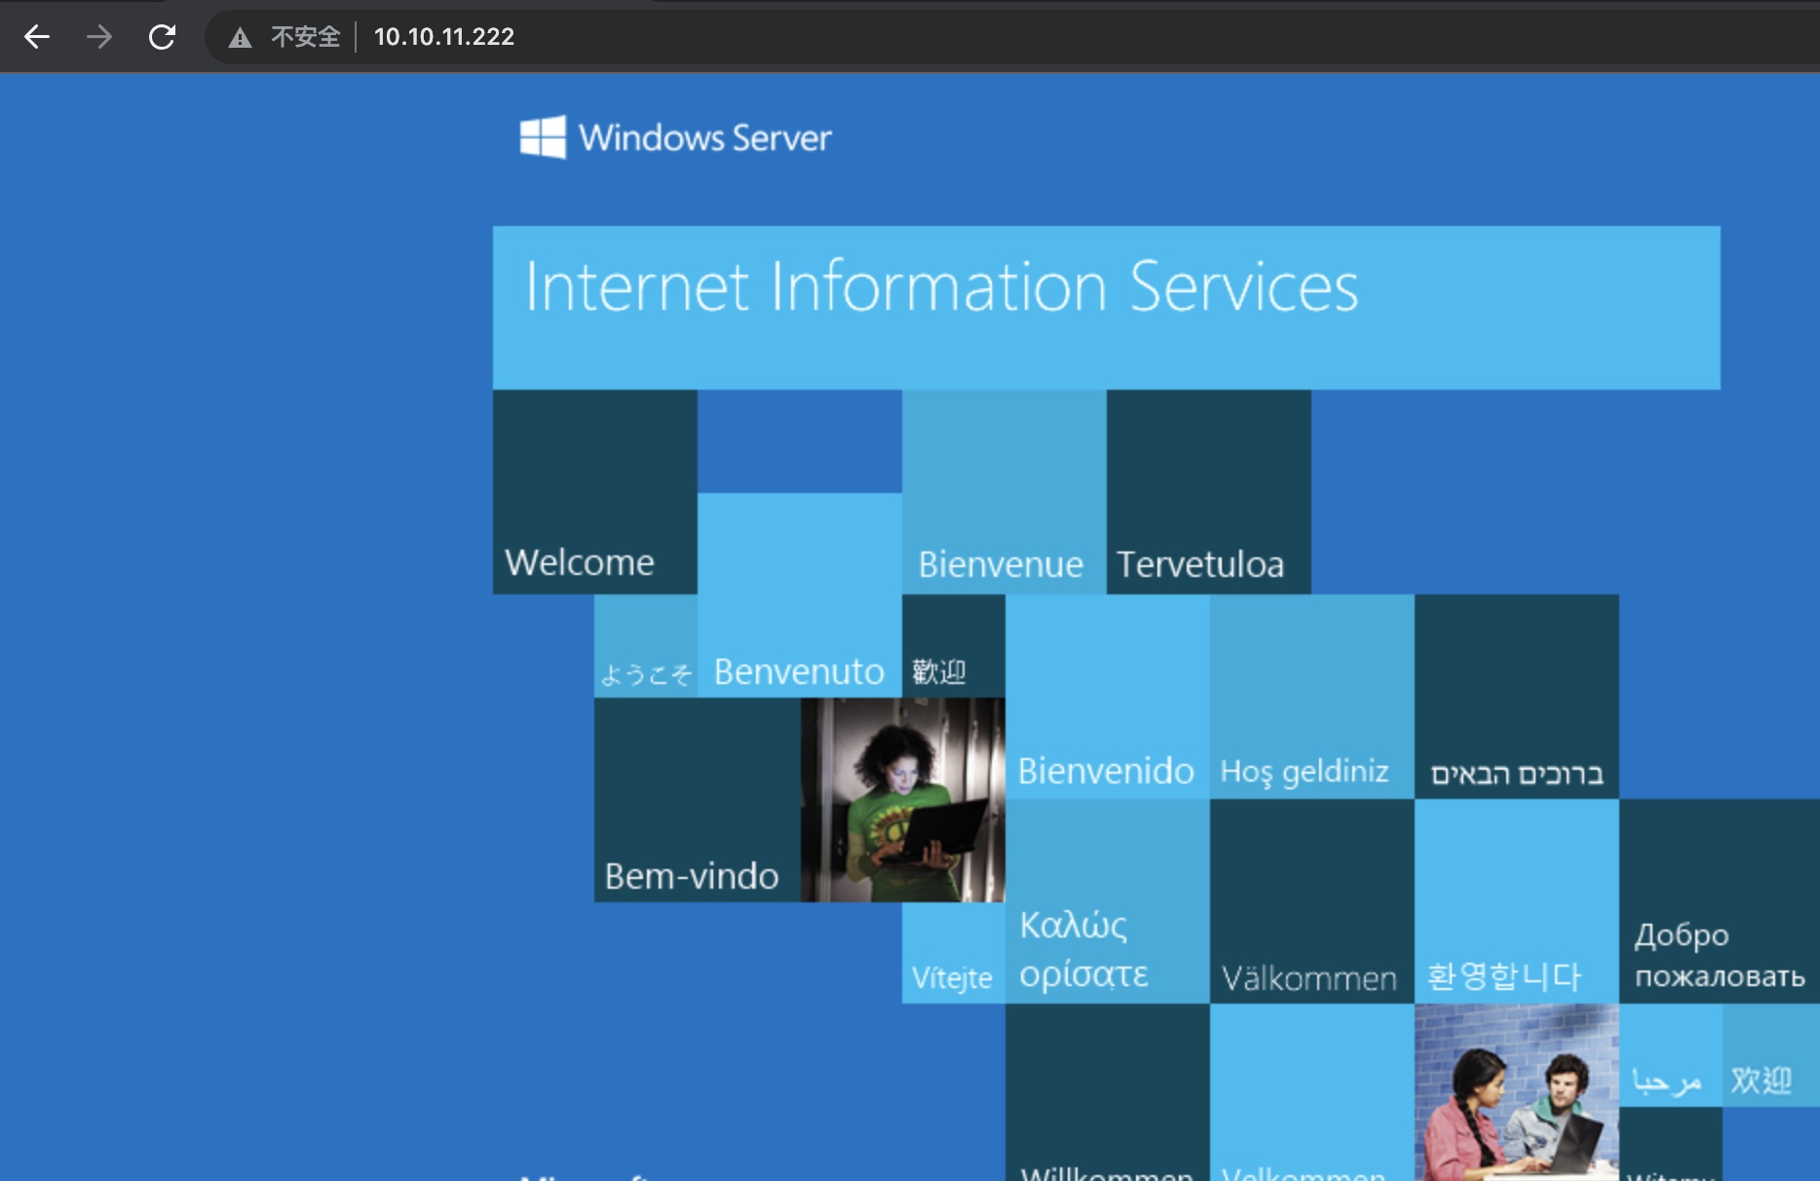Screen dimensions: 1820x1181
Task: Click the Bienvenido tile
Action: (x=1108, y=697)
